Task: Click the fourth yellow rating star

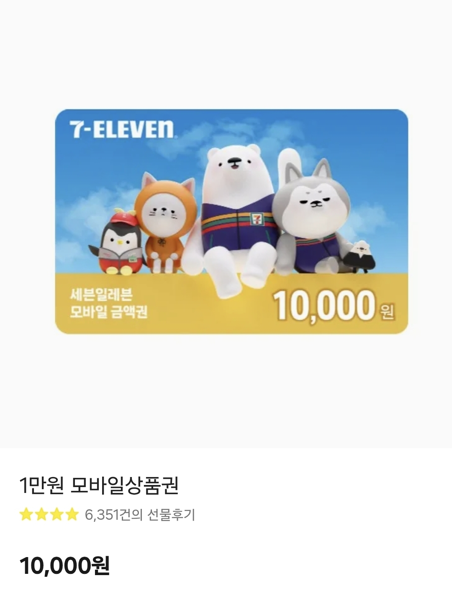Action: pyautogui.click(x=72, y=514)
